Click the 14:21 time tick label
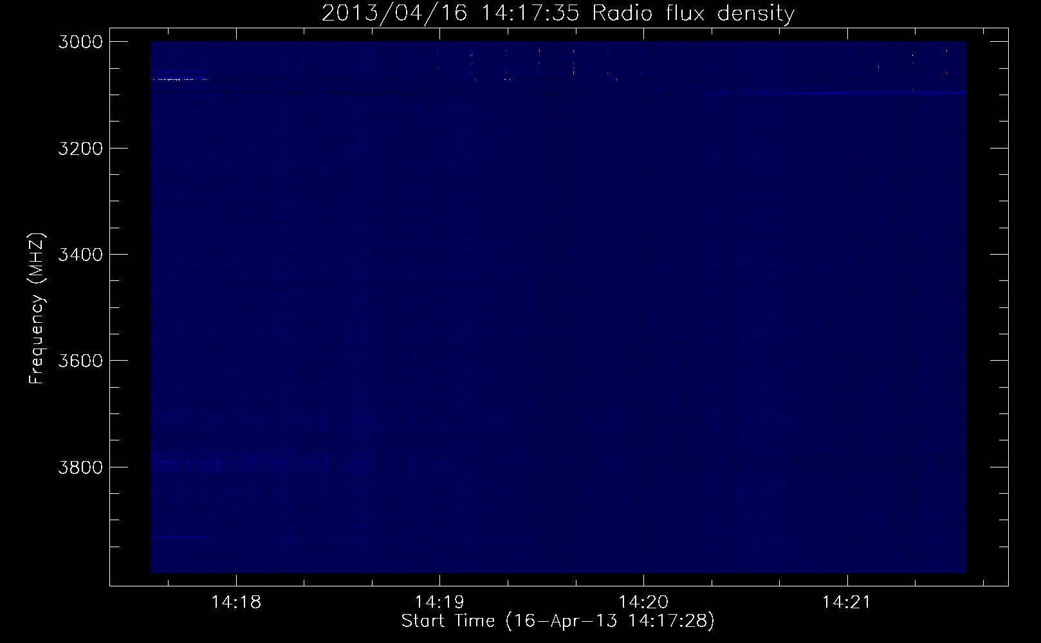The image size is (1041, 643). [847, 602]
